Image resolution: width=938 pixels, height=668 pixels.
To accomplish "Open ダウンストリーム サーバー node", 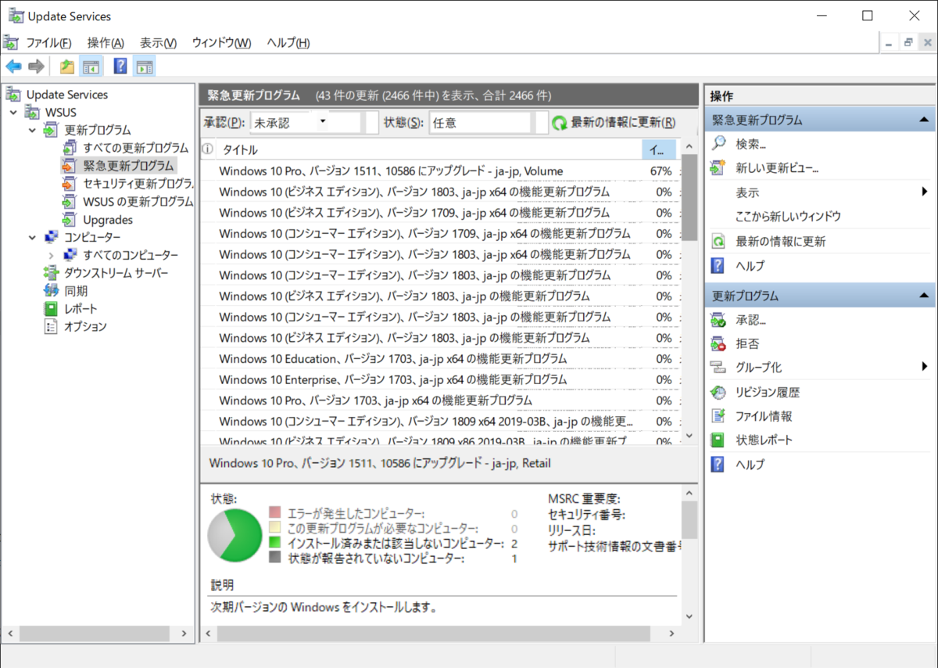I will pyautogui.click(x=116, y=273).
